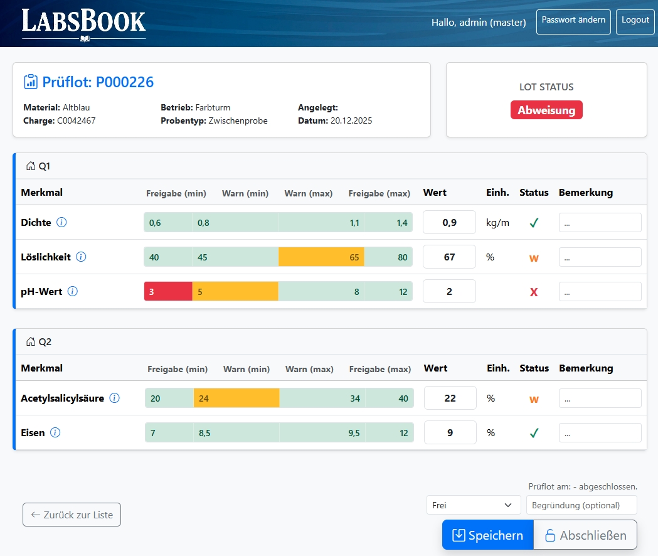The image size is (658, 556).
Task: Go back with Zurück zur Liste
Action: [72, 515]
